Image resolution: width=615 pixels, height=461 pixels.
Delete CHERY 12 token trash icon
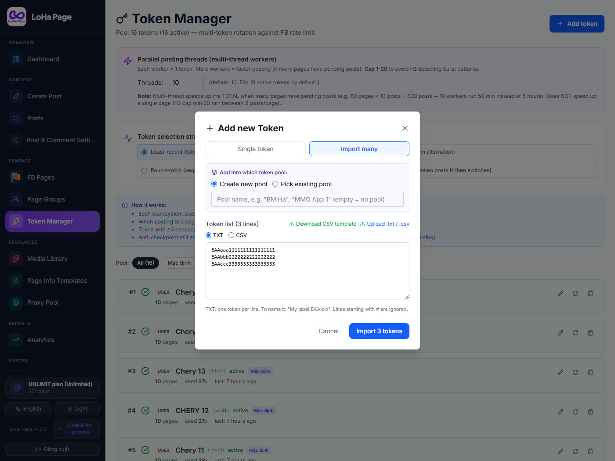tap(590, 412)
